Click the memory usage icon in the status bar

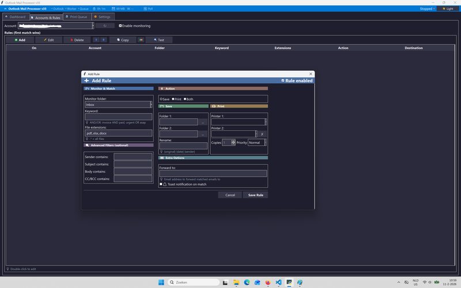pos(113,9)
